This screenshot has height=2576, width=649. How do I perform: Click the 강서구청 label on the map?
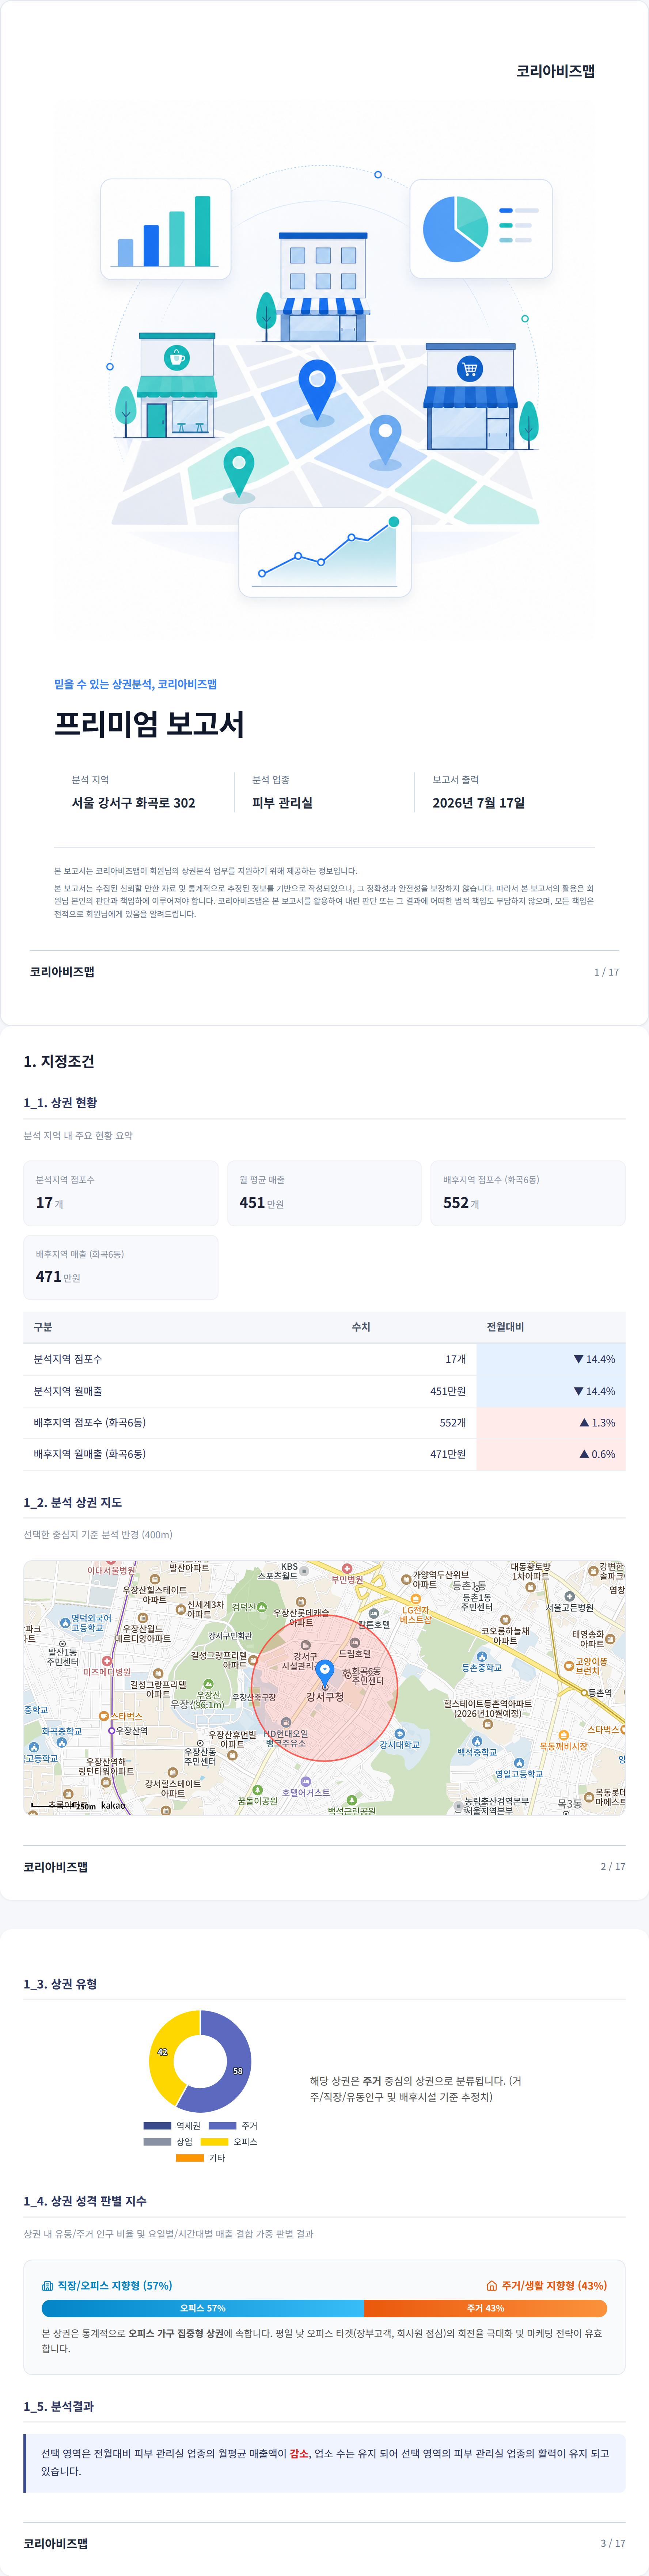325,1696
